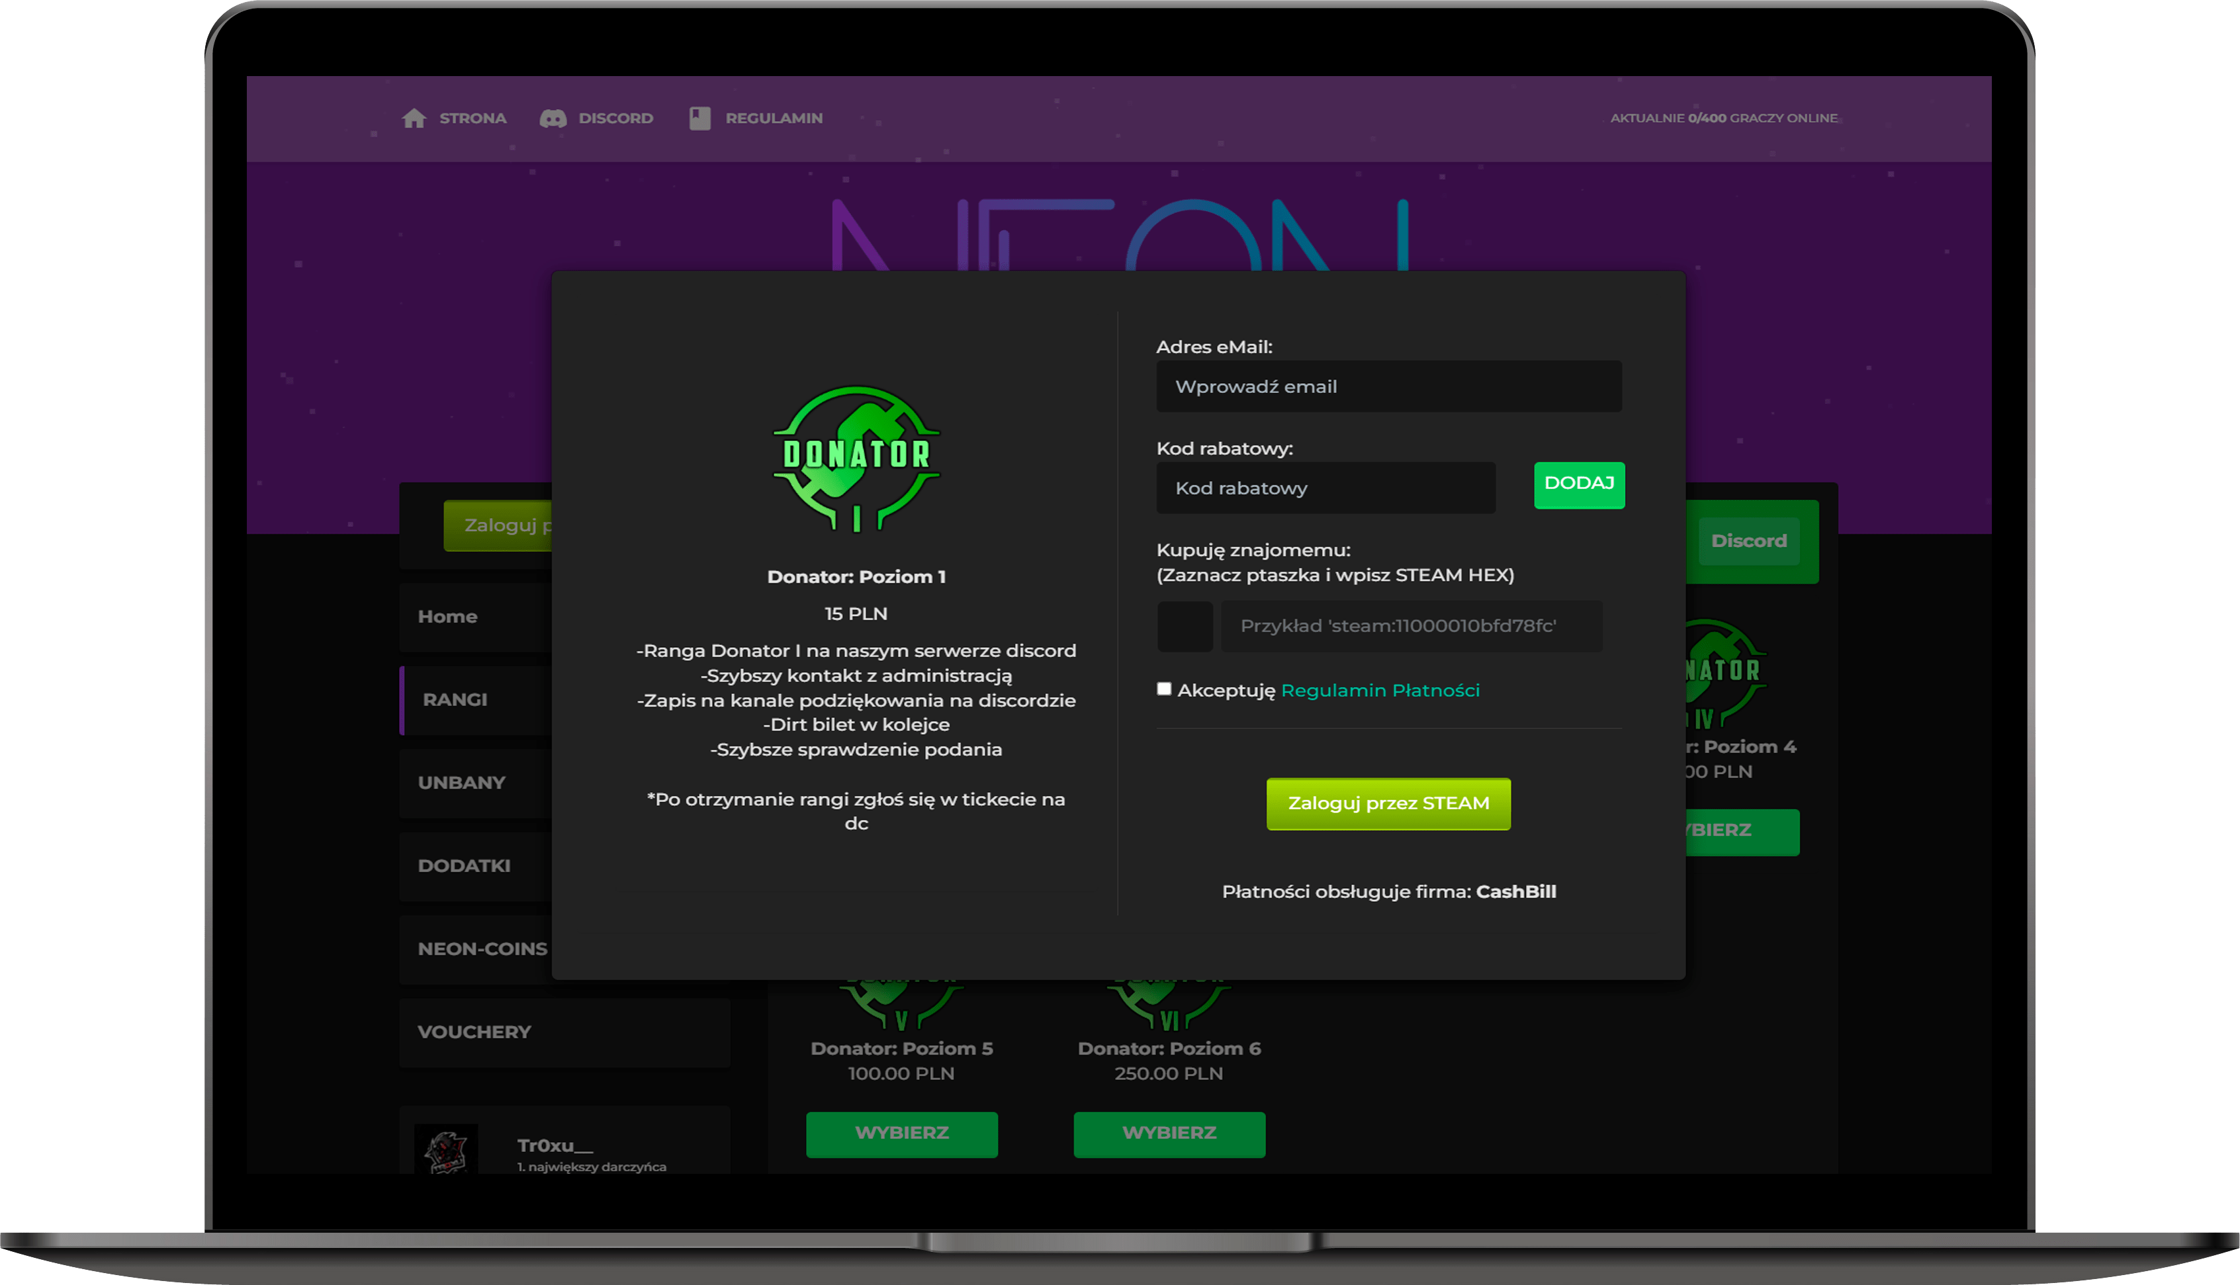
Task: Click Tr0xu__ top donor name
Action: [555, 1145]
